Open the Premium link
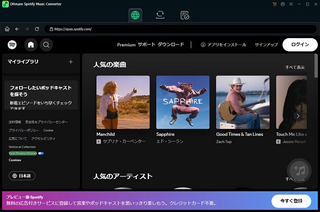Image resolution: width=320 pixels, height=212 pixels. 126,45
